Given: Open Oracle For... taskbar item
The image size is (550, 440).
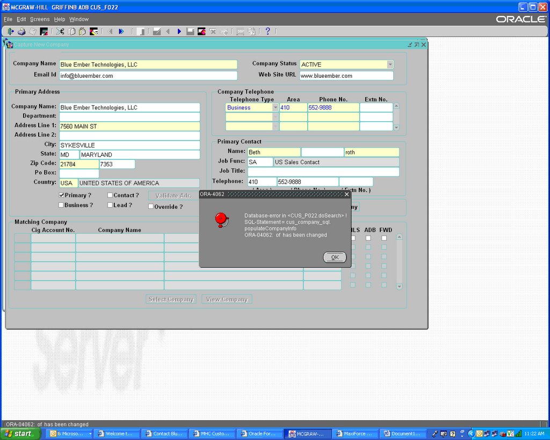Looking at the screenshot, I should pyautogui.click(x=259, y=434).
